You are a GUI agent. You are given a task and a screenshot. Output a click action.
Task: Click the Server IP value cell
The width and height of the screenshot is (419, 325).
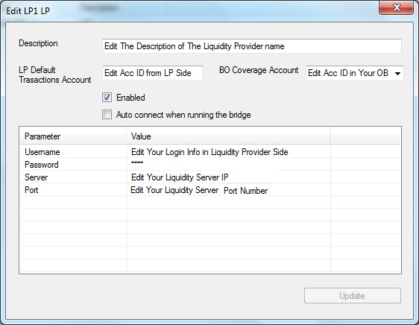click(x=228, y=177)
